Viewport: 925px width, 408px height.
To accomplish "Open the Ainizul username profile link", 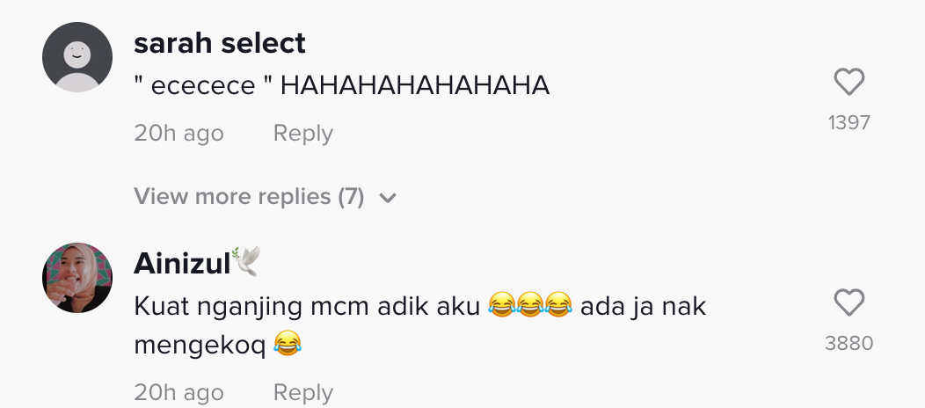I will (182, 262).
